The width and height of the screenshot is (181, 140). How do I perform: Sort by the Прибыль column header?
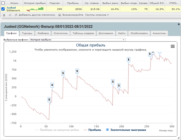tap(73, 3)
